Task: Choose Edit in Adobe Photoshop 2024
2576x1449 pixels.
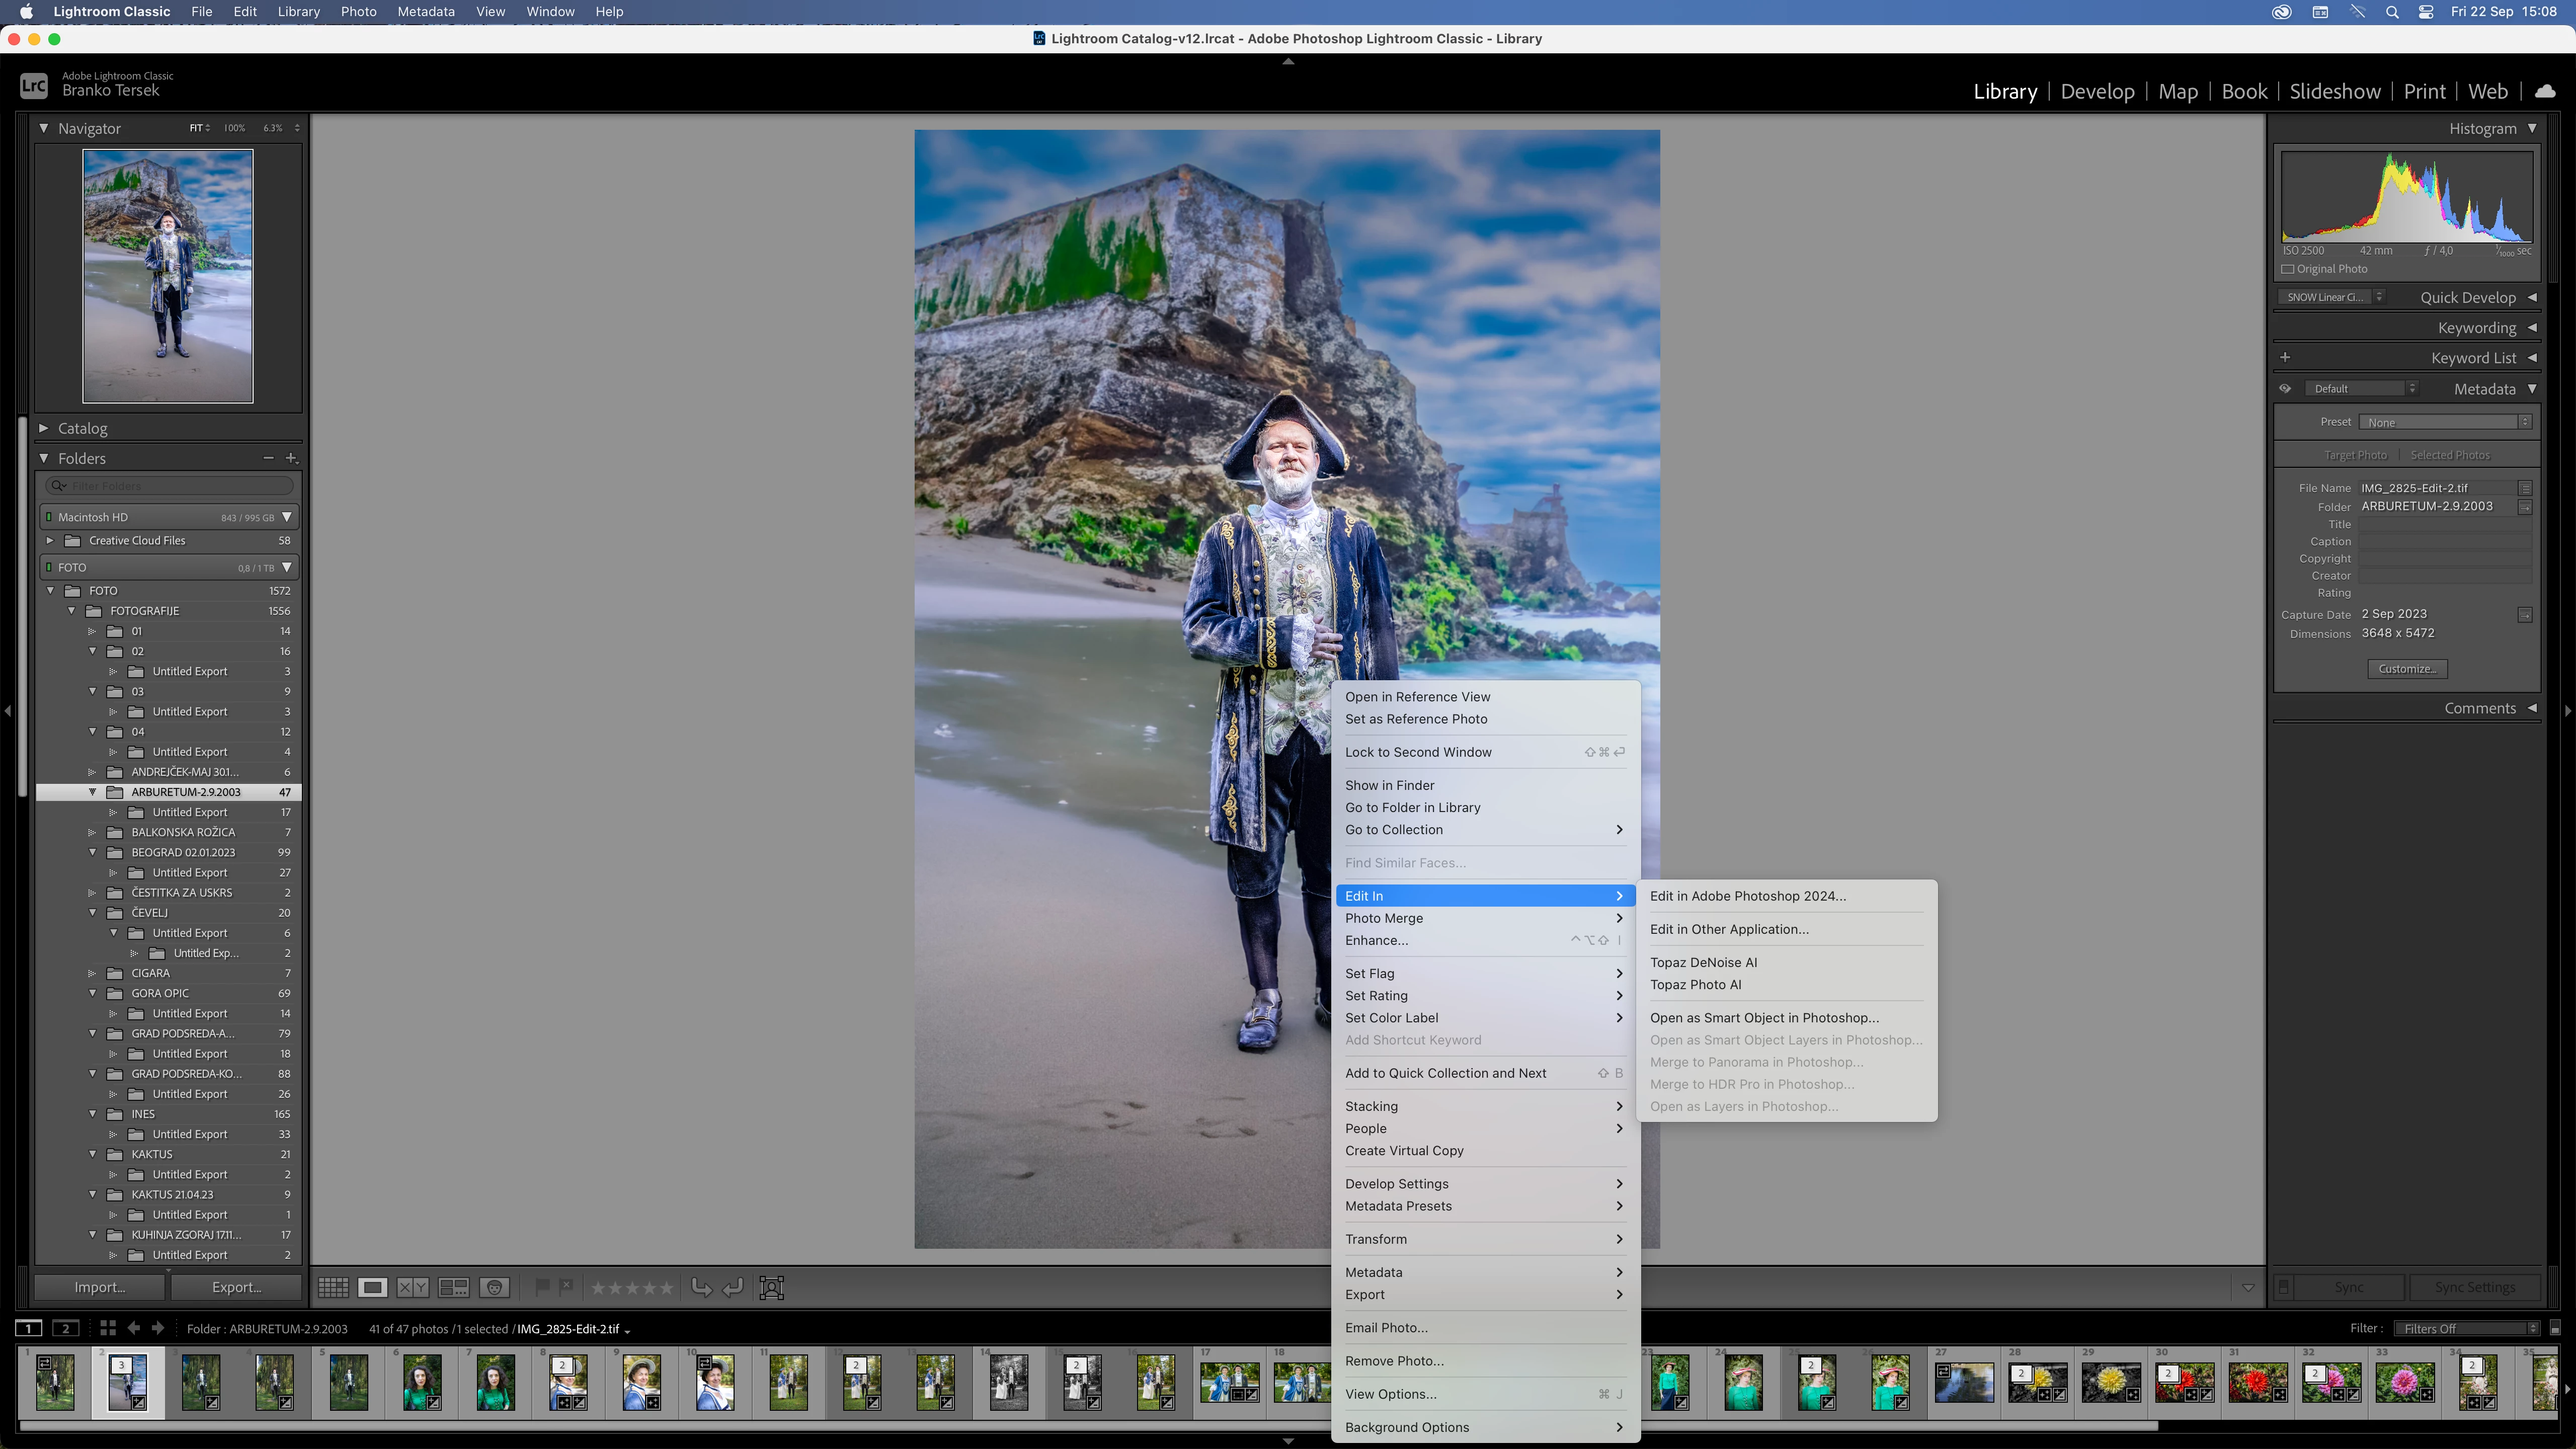Action: 1747,896
